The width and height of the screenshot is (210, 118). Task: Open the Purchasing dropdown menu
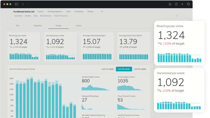point(79,12)
